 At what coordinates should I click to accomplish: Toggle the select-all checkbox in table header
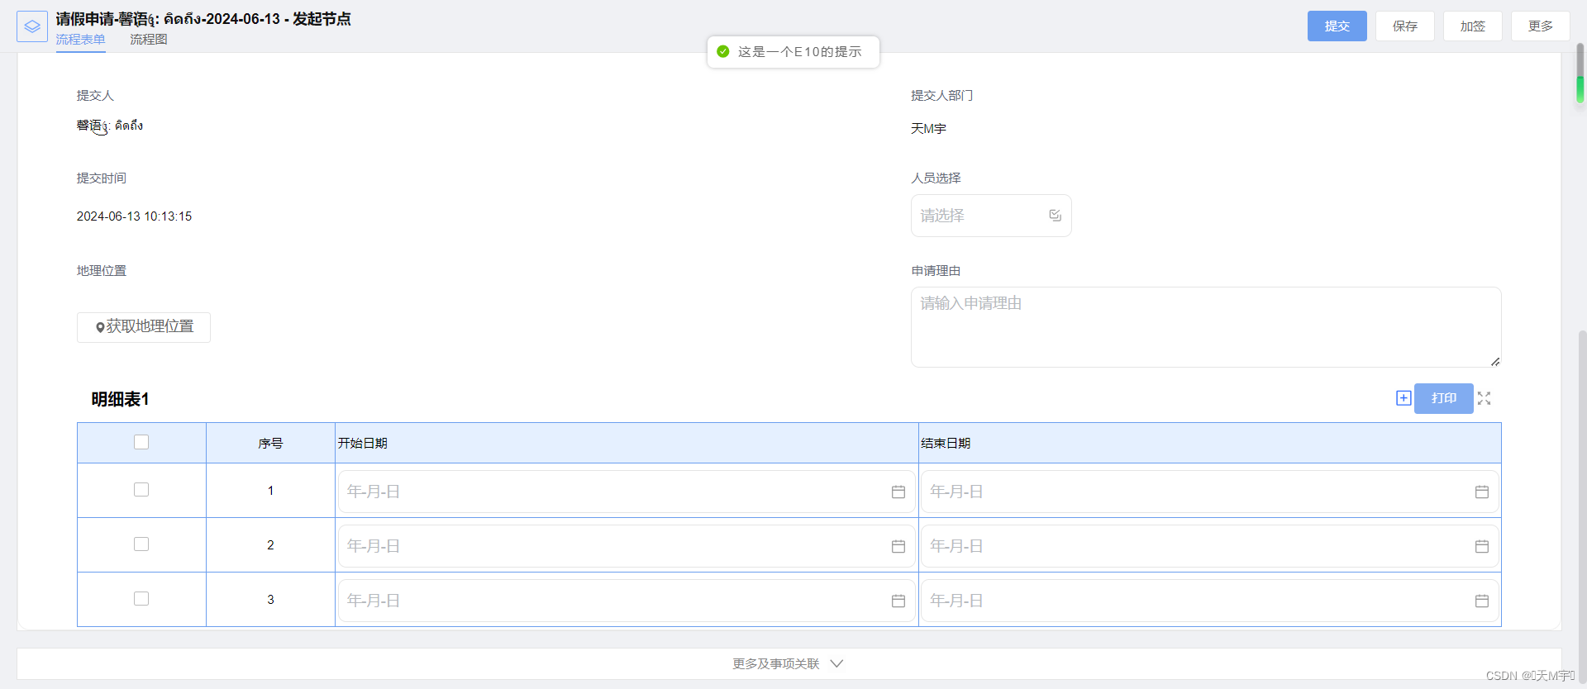[141, 442]
